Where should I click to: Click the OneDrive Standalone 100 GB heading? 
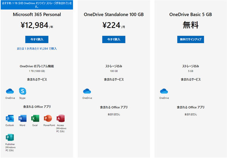click(113, 14)
